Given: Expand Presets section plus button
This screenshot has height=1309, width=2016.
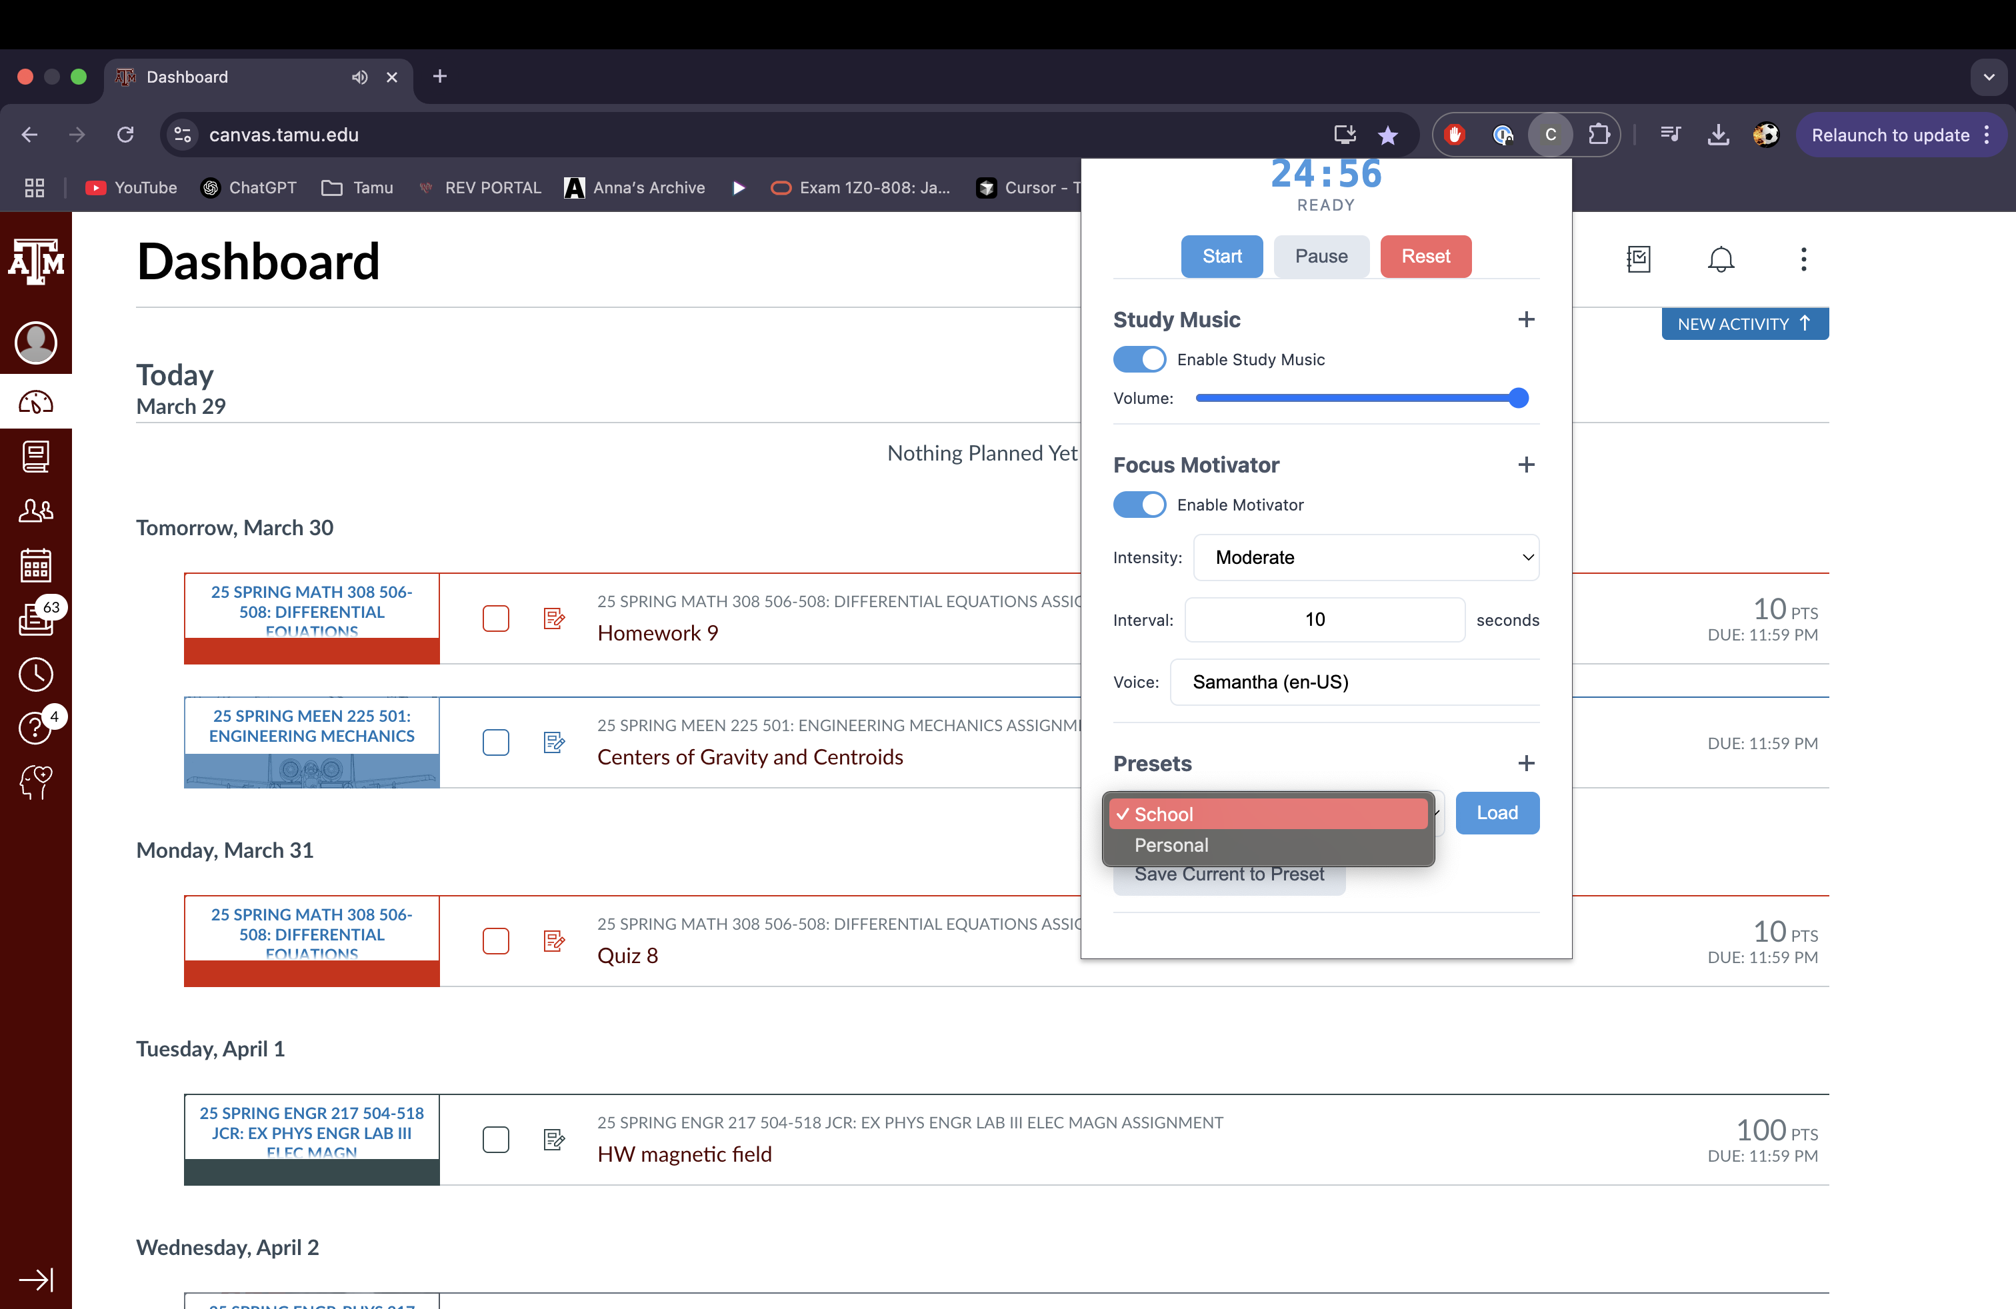Looking at the screenshot, I should click(1525, 764).
